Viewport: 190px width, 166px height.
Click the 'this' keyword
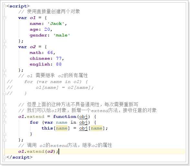(x=47, y=128)
